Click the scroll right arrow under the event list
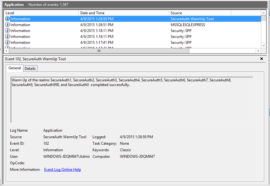The image size is (270, 186). tap(258, 51)
